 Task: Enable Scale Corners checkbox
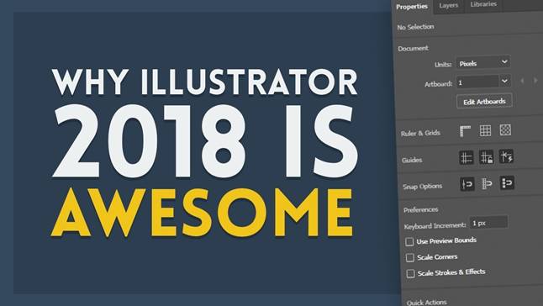click(410, 257)
